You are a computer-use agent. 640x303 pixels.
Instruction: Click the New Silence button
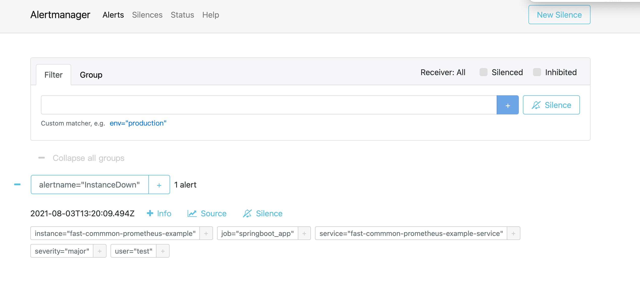559,15
